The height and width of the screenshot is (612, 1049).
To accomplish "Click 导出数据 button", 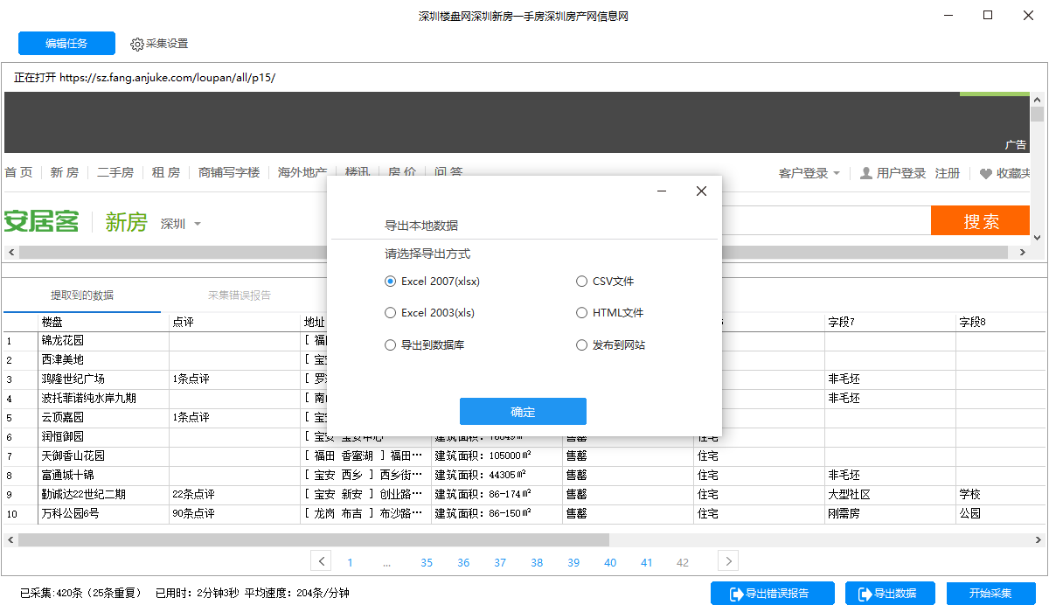I will [890, 594].
